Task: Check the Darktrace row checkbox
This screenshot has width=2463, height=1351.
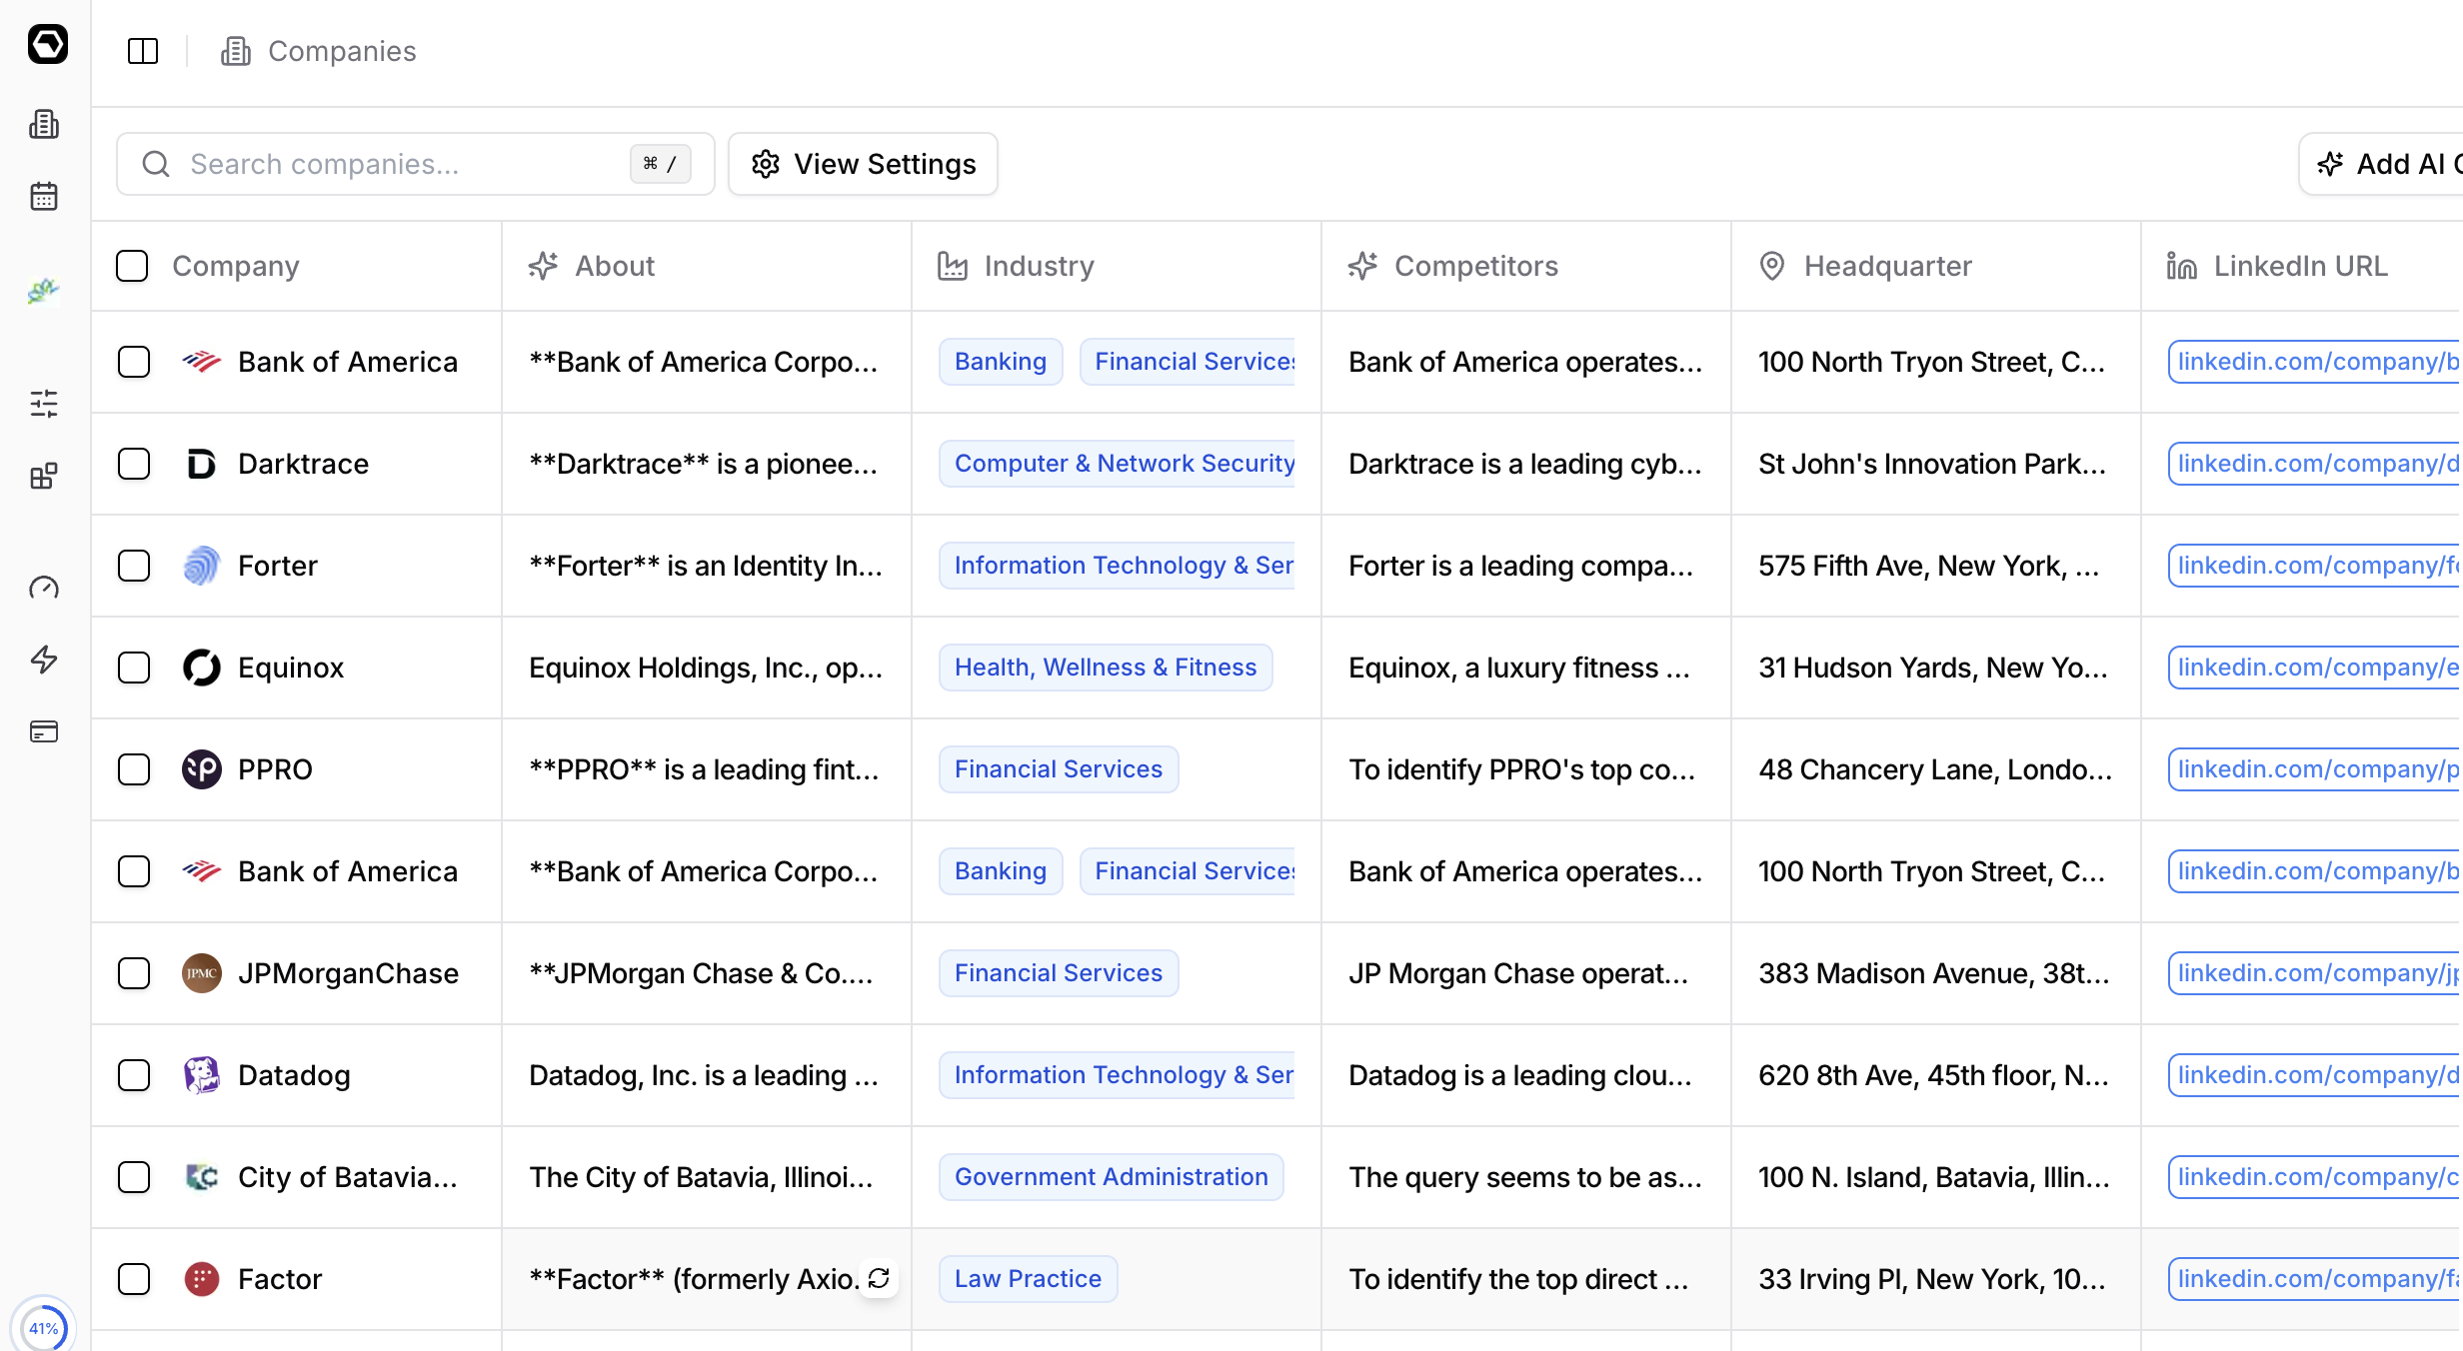Action: [134, 464]
